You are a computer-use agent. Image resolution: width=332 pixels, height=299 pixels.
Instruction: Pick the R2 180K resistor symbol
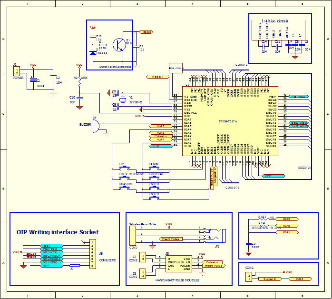tap(79, 81)
